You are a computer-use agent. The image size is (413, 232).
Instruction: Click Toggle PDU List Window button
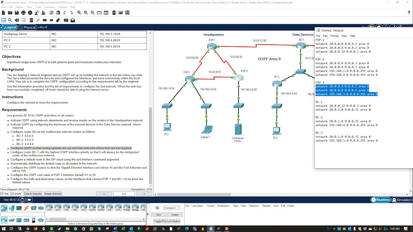point(167,221)
